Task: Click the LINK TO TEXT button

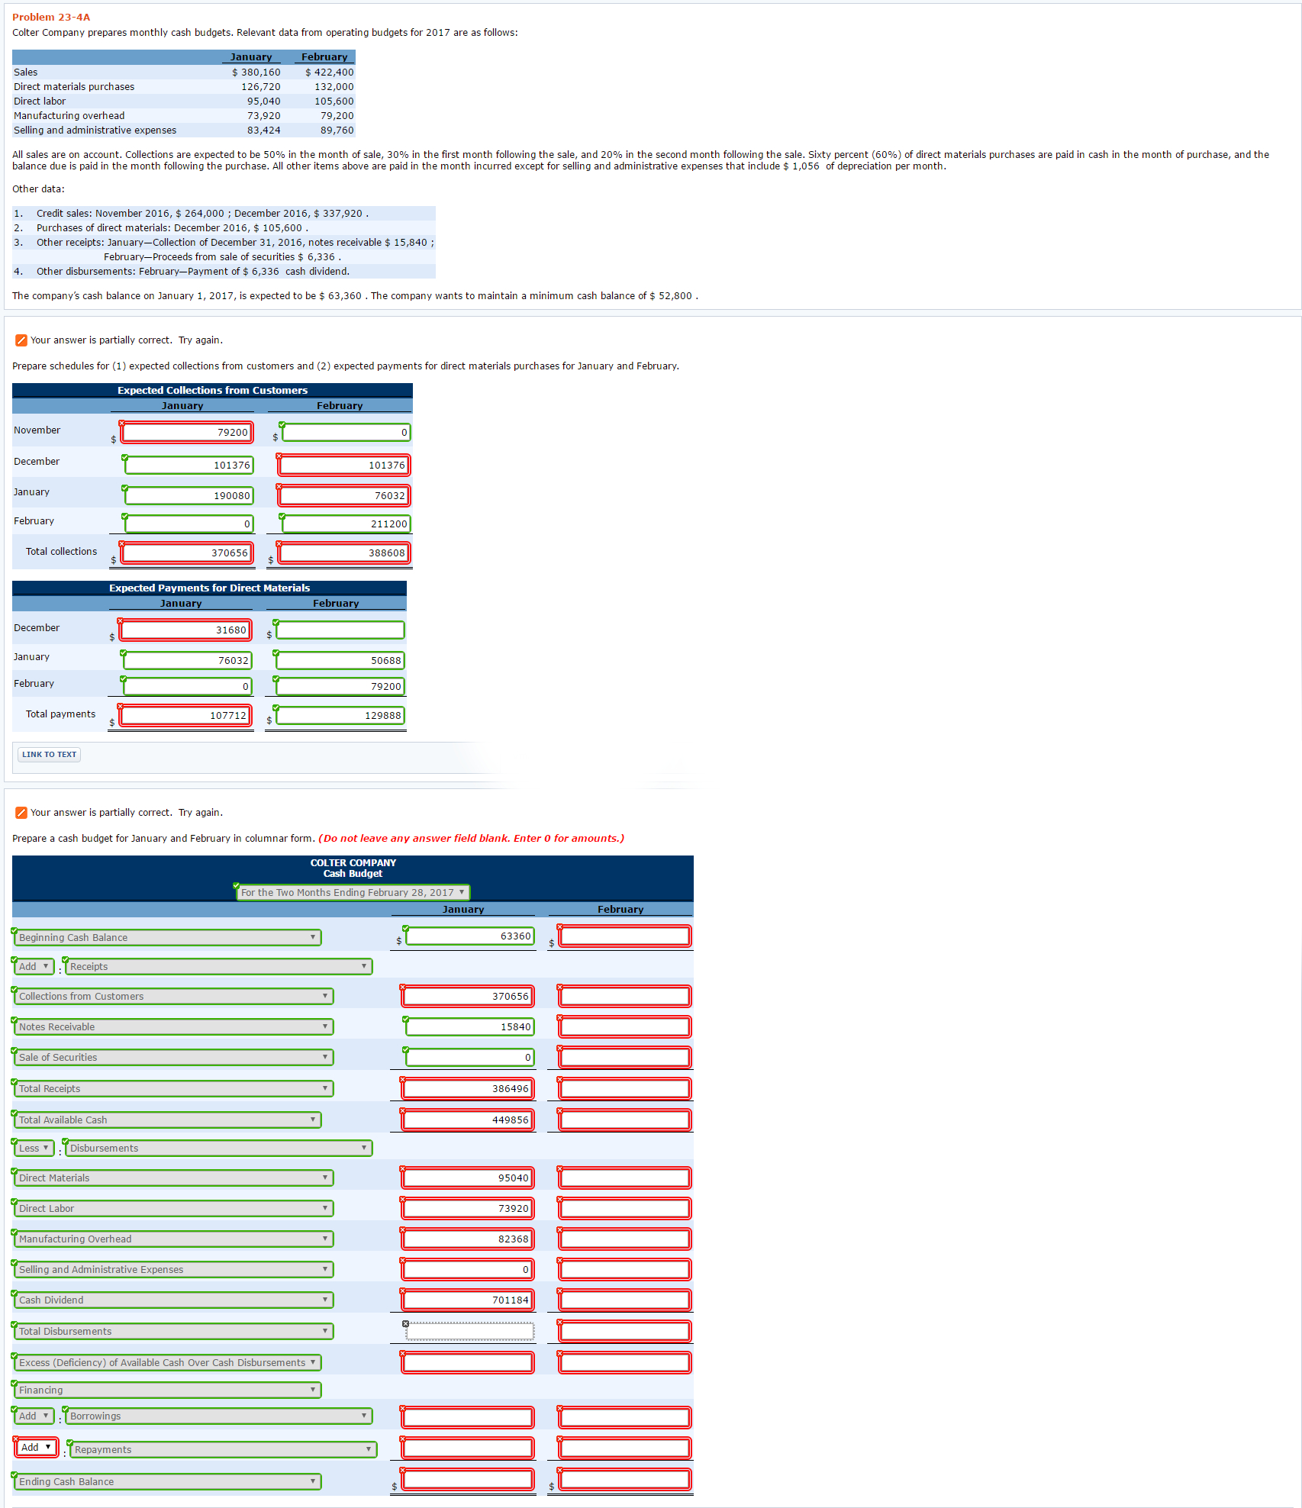Action: pyautogui.click(x=49, y=754)
